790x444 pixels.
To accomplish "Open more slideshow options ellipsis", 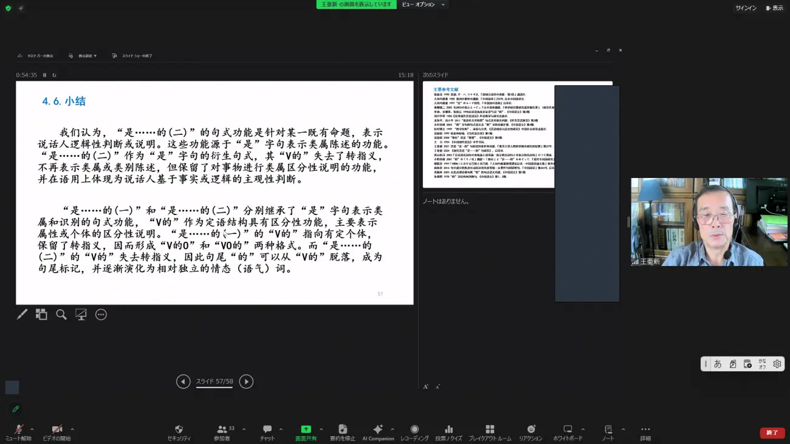I will point(101,314).
